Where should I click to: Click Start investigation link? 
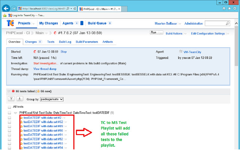(x=46, y=63)
